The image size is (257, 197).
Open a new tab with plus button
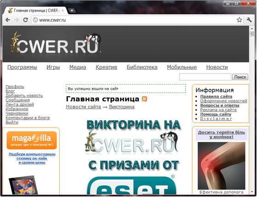tap(72, 11)
